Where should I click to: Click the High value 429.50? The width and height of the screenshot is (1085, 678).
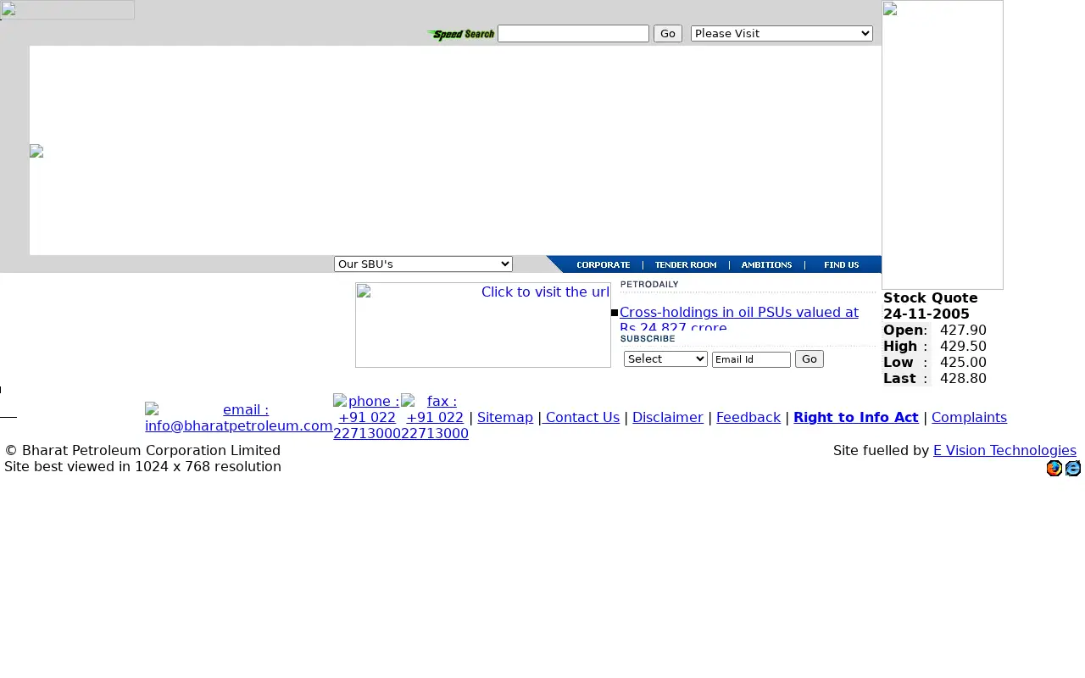click(963, 347)
